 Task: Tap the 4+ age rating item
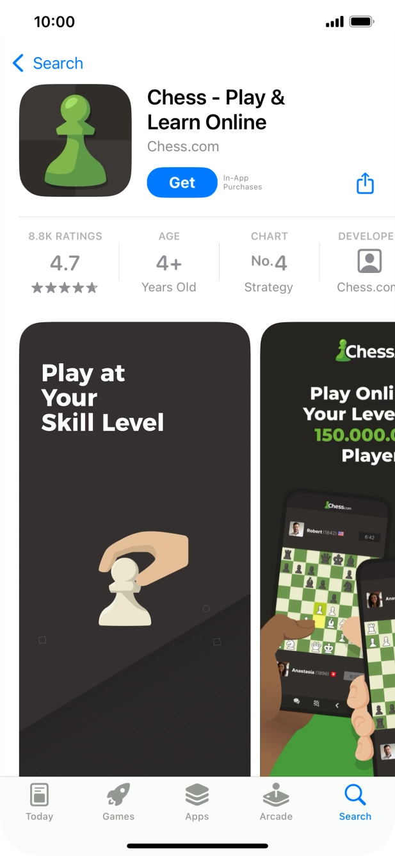(x=169, y=262)
